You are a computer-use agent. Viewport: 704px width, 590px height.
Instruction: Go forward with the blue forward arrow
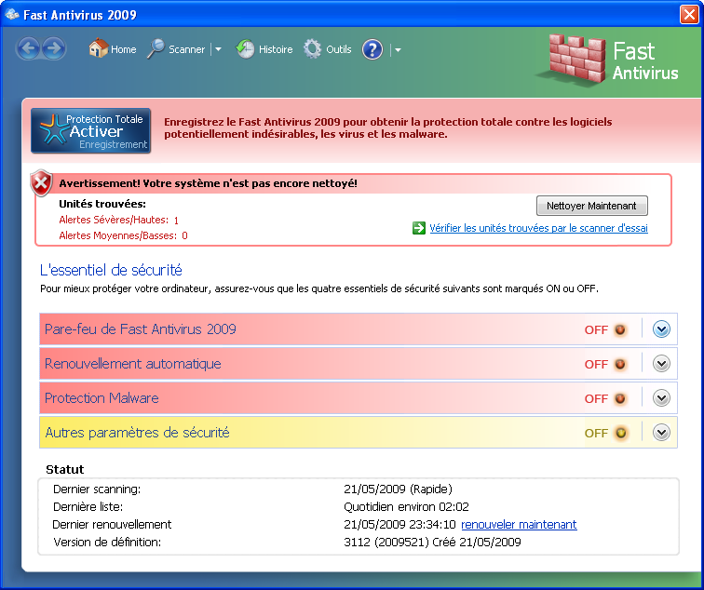[54, 48]
